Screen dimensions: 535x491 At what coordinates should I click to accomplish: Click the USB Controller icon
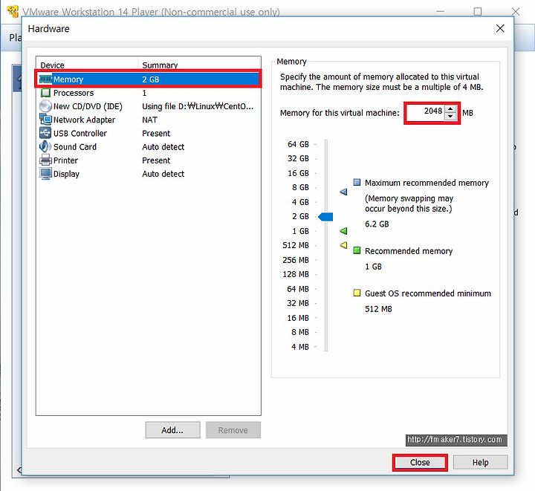coord(45,133)
